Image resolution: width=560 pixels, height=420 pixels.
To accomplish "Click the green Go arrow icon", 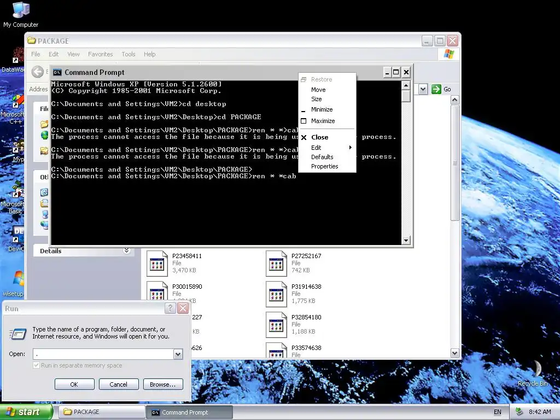I will pos(436,89).
